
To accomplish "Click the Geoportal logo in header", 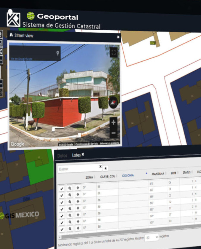I will [x=52, y=16].
